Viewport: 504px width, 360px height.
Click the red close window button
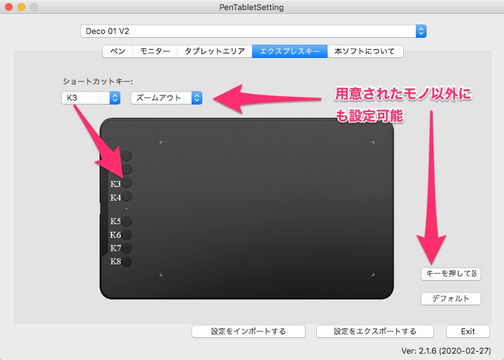pos(9,7)
